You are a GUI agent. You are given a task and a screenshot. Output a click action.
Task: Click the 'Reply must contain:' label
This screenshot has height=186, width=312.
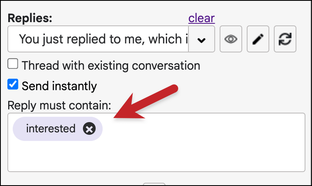59,105
